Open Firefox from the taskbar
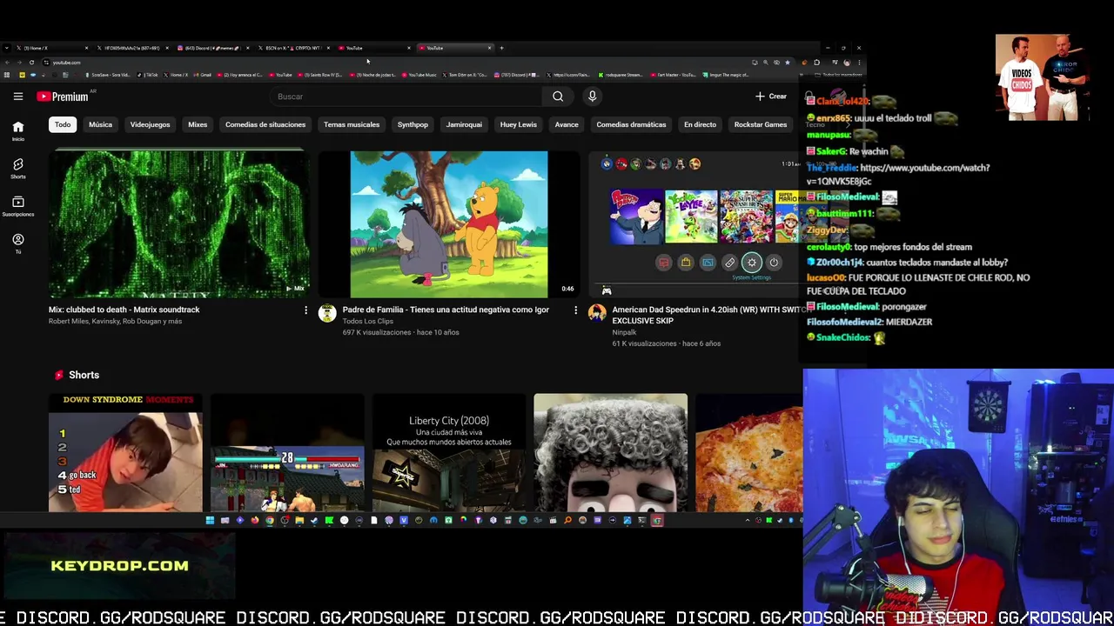1114x626 pixels. coord(254,521)
